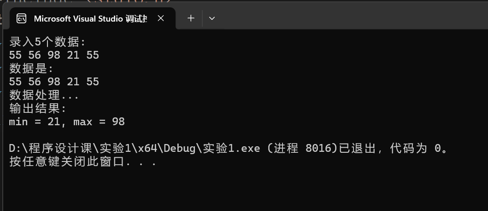
Task: Click the "录入5个数据:" prompt line
Action: [x=47, y=42]
